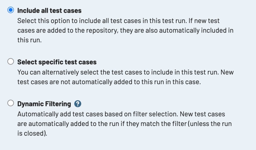The height and width of the screenshot is (150, 256).
Task: Click the help icon beside Dynamic Filtering
Action: coord(78,104)
